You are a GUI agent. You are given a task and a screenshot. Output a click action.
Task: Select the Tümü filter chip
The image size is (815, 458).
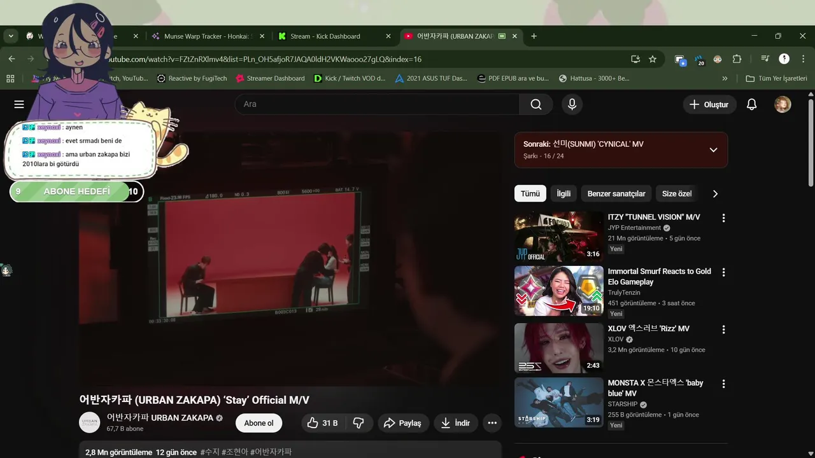530,193
